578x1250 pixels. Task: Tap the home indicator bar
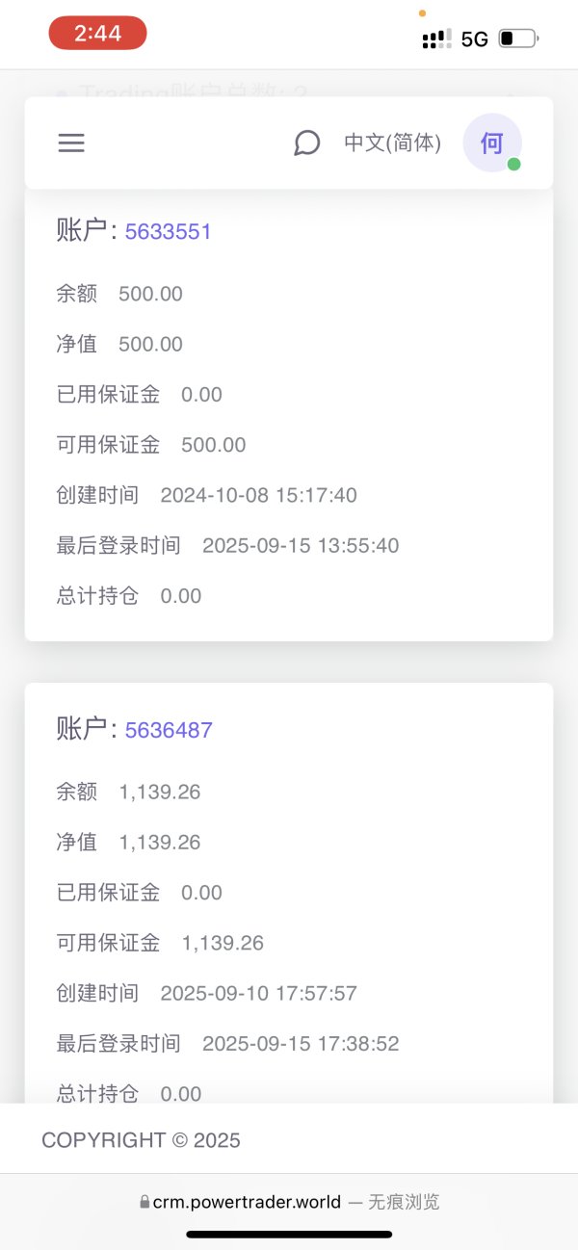pos(289,1234)
